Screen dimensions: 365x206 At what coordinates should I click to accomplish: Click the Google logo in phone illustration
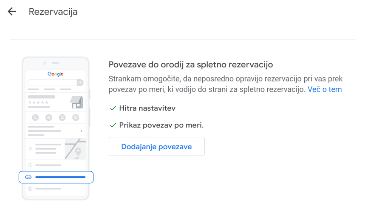55,74
